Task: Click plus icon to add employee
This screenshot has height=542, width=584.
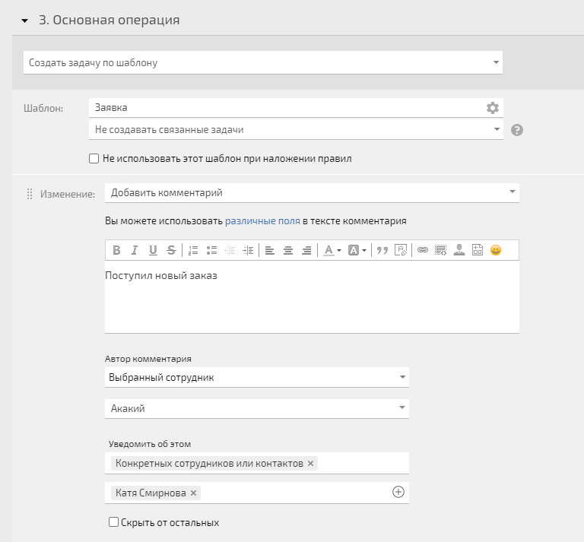Action: pos(398,492)
